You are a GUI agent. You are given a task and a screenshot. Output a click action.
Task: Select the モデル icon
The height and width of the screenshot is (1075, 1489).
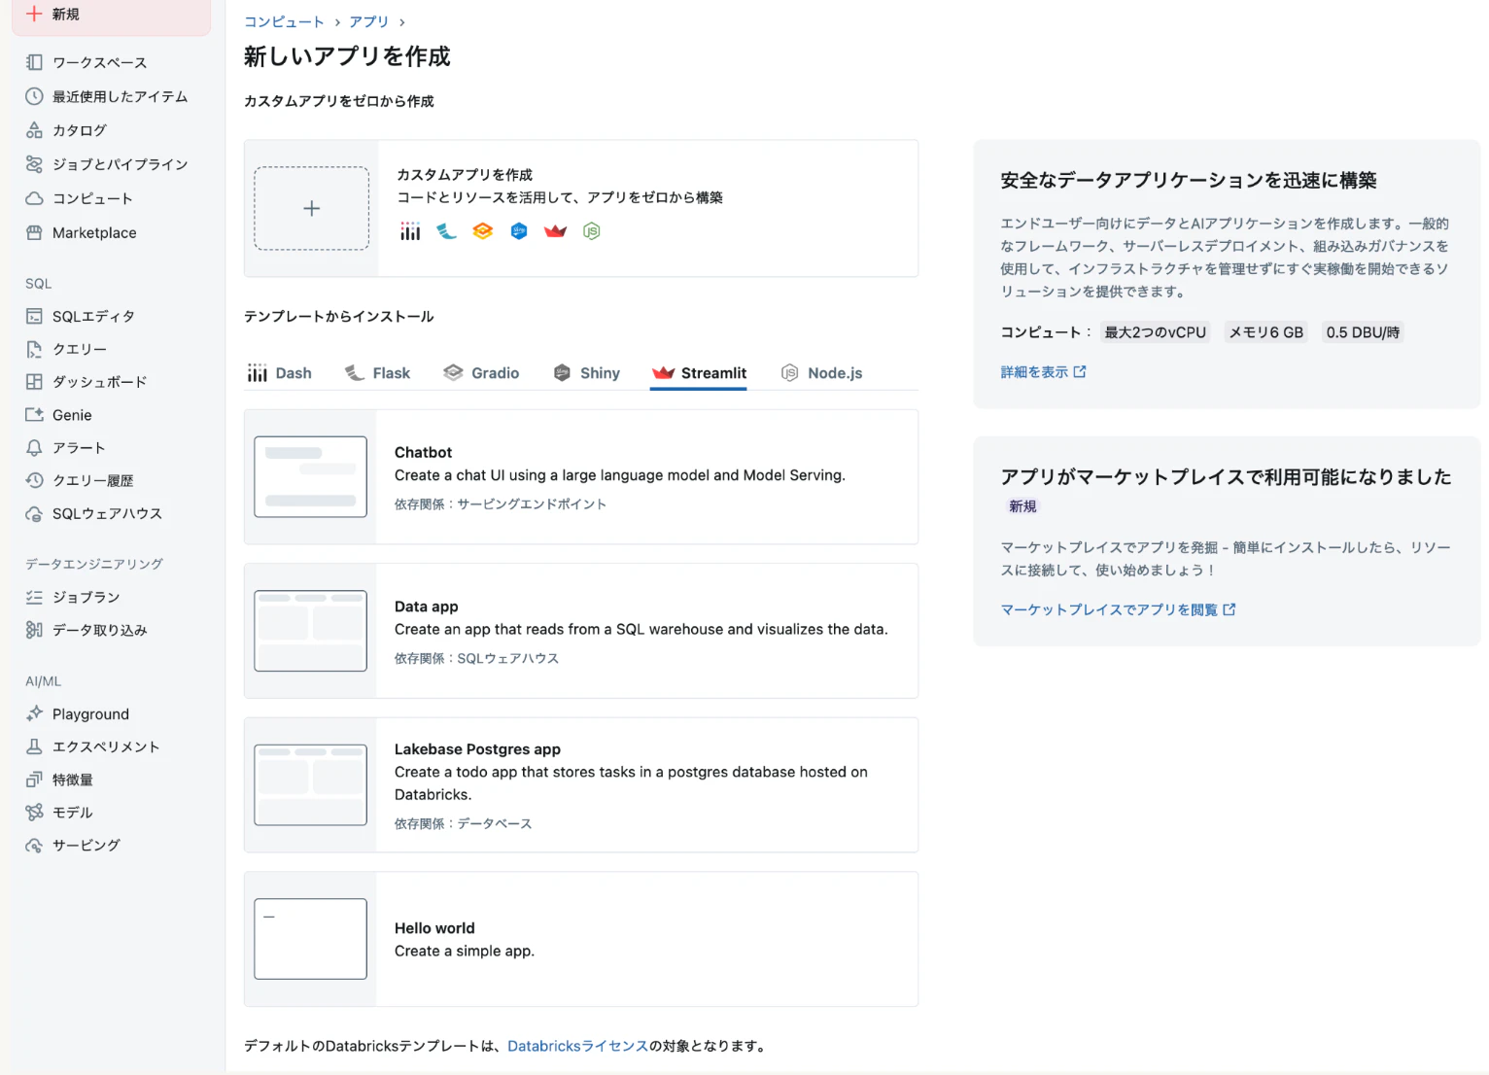click(x=34, y=813)
